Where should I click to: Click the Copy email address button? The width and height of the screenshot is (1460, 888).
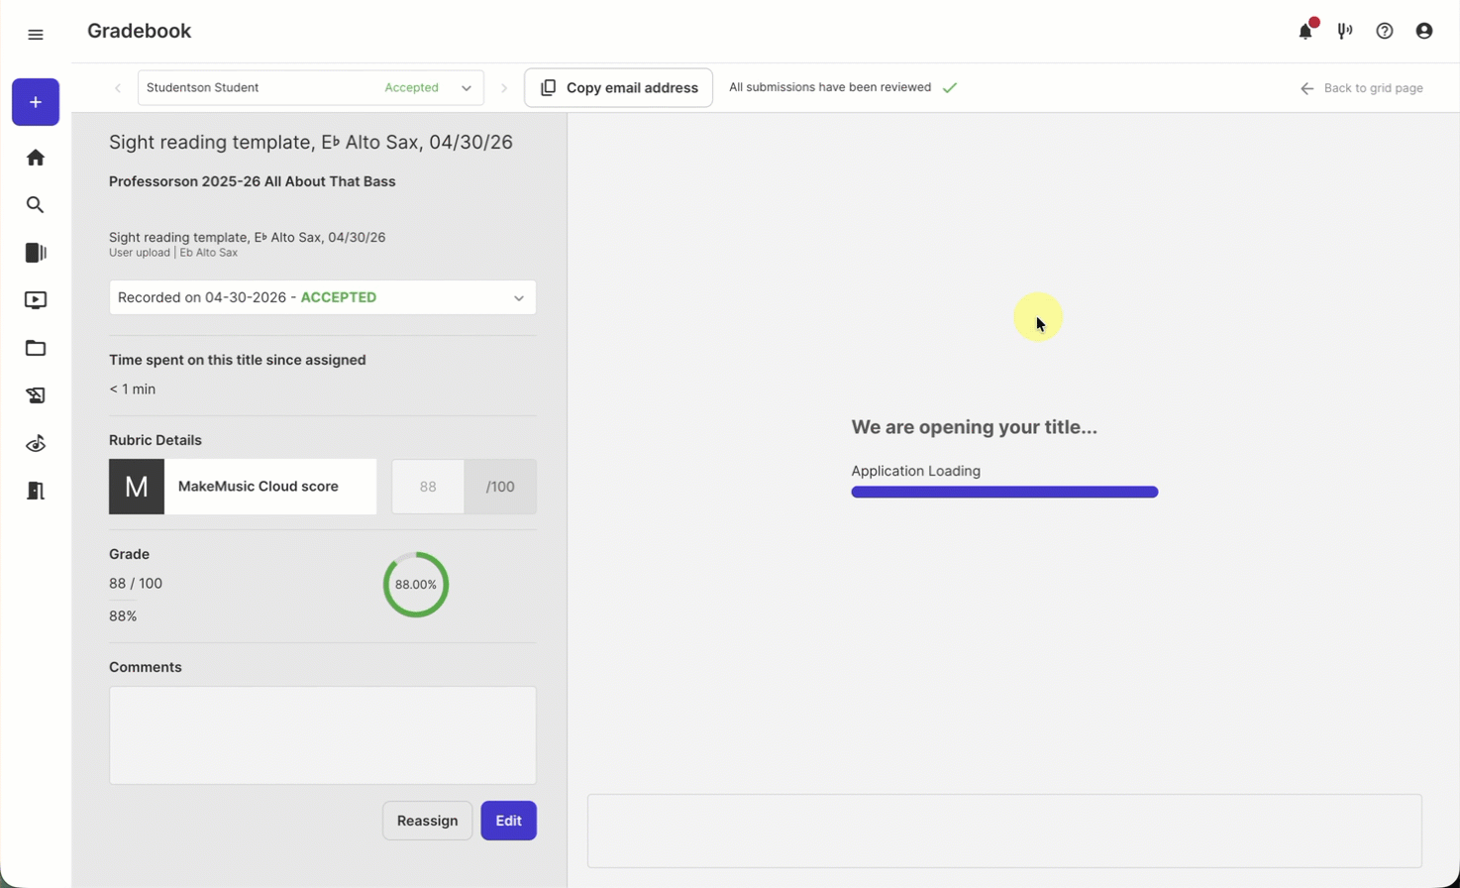[618, 88]
